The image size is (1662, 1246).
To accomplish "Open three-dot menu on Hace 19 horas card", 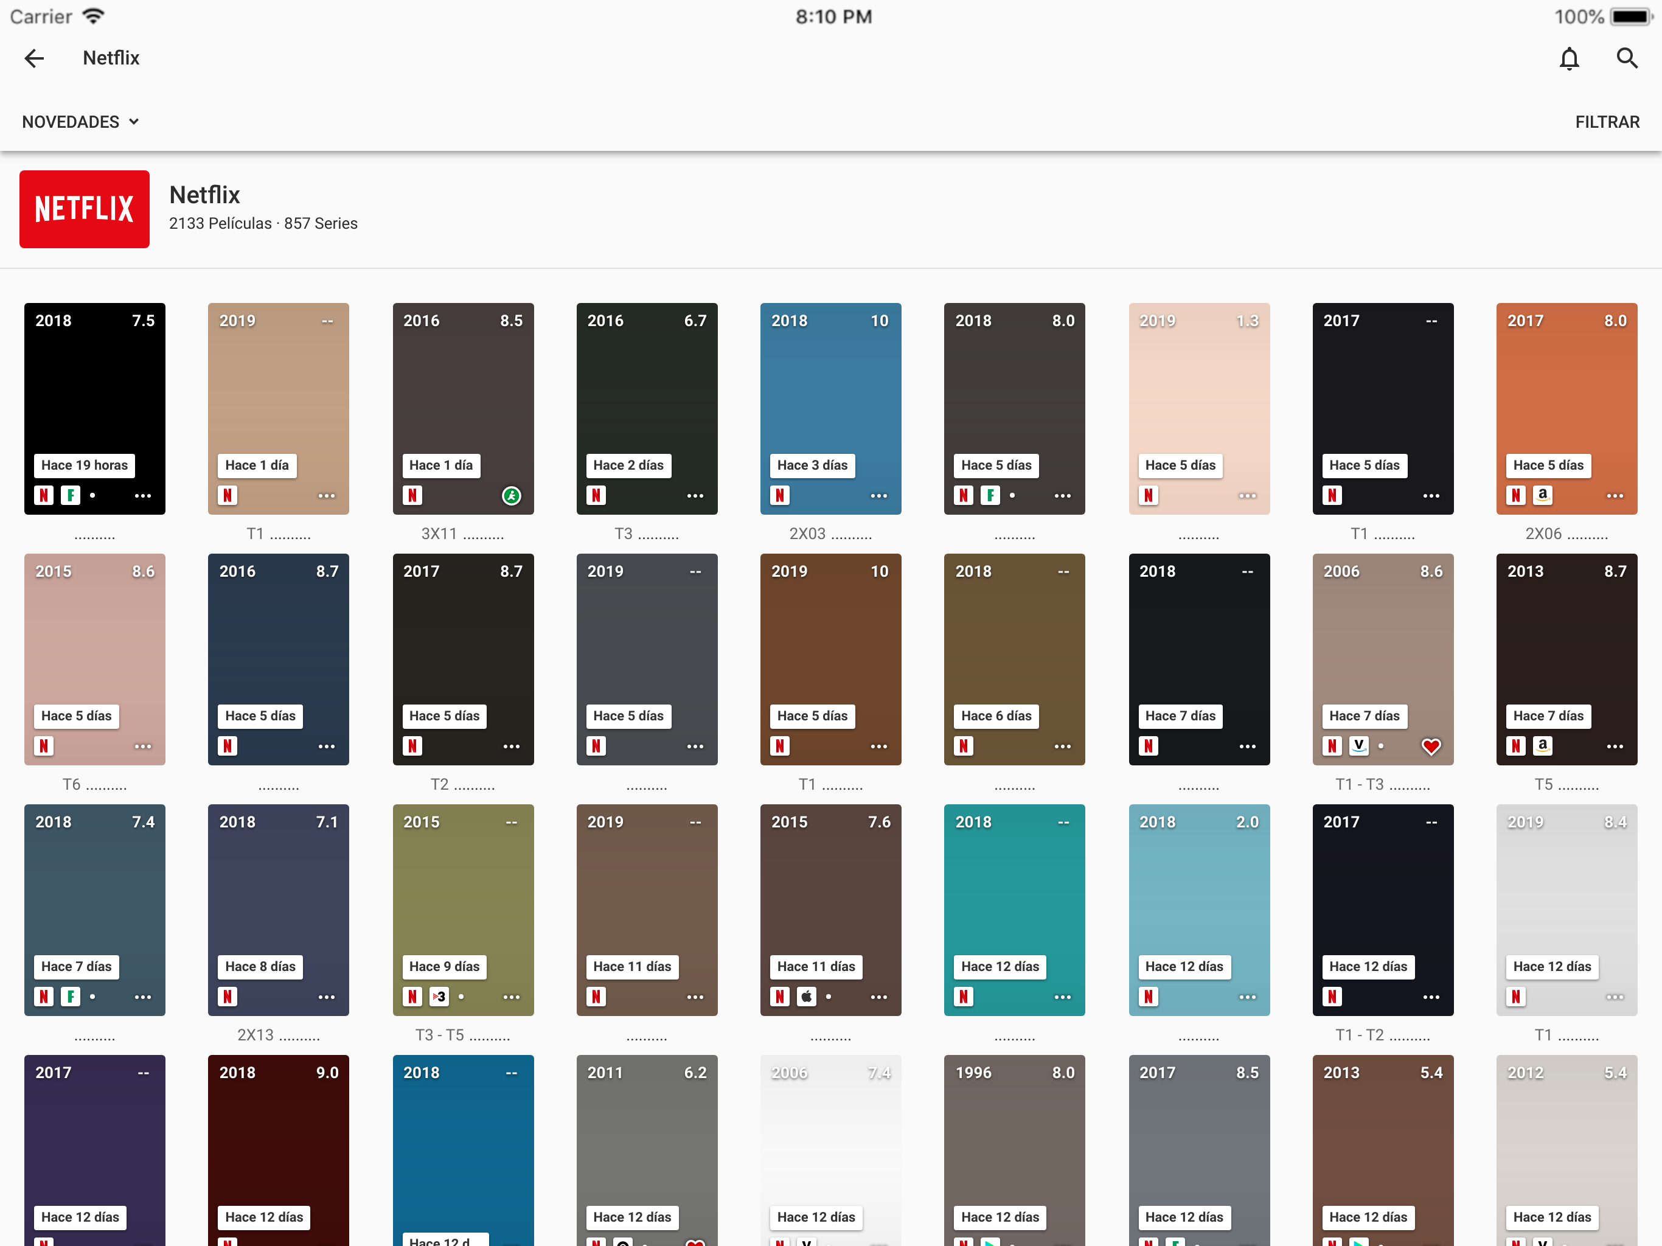I will (x=143, y=495).
